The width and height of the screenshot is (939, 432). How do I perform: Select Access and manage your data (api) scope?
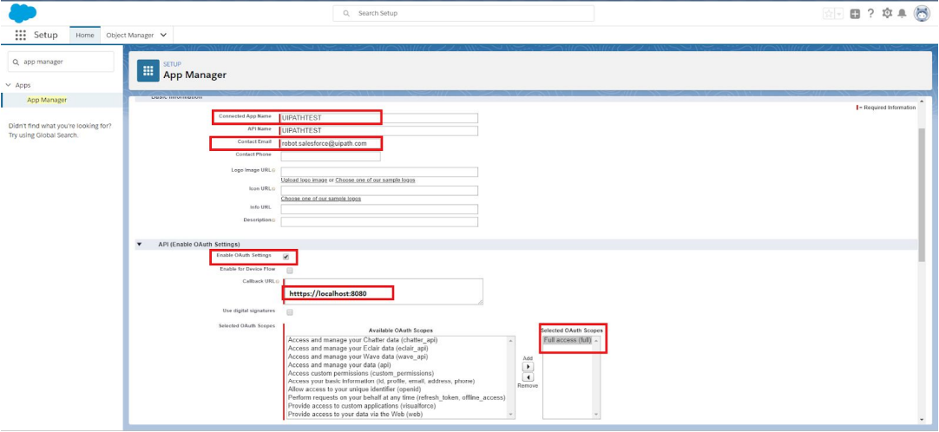pos(340,365)
